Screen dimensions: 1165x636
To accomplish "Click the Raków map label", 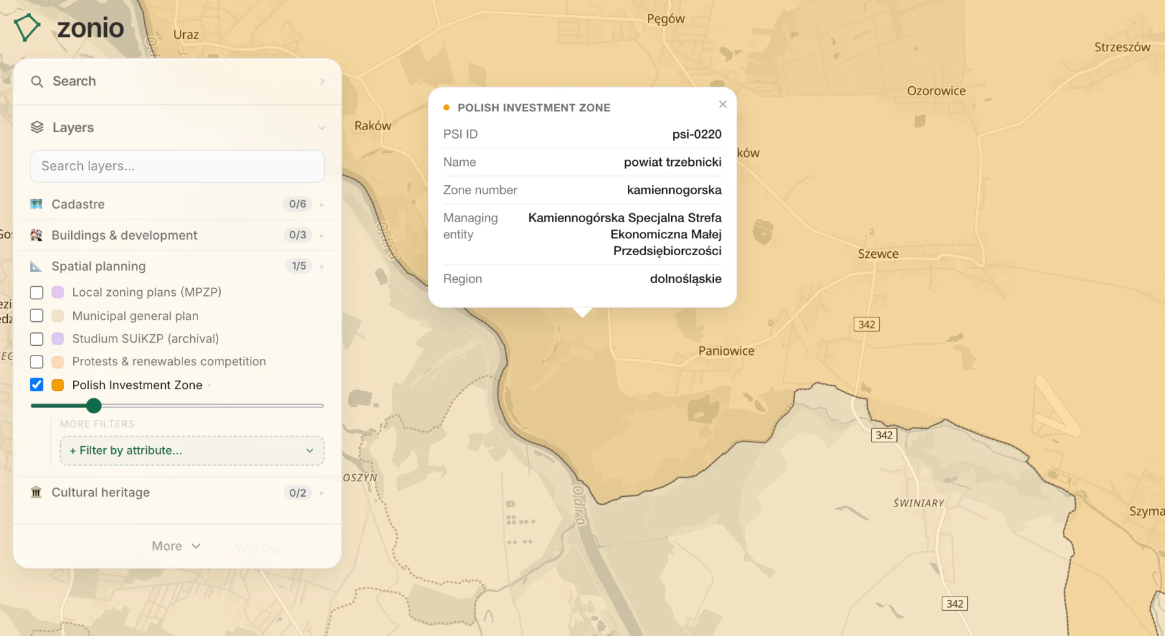I will point(373,126).
